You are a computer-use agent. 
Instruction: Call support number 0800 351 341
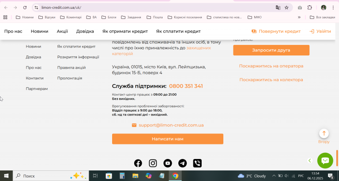tap(186, 86)
